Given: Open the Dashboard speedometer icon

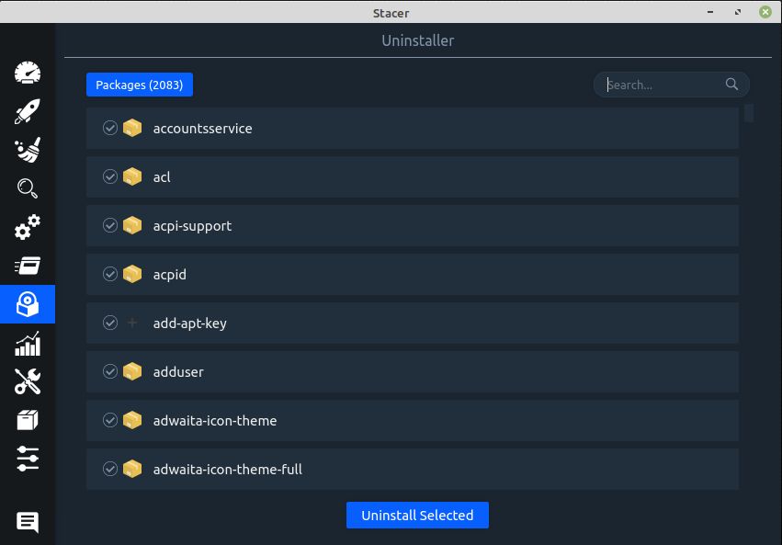Looking at the screenshot, I should pyautogui.click(x=28, y=73).
